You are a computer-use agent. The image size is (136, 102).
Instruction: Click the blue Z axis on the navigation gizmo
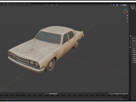(125, 9)
